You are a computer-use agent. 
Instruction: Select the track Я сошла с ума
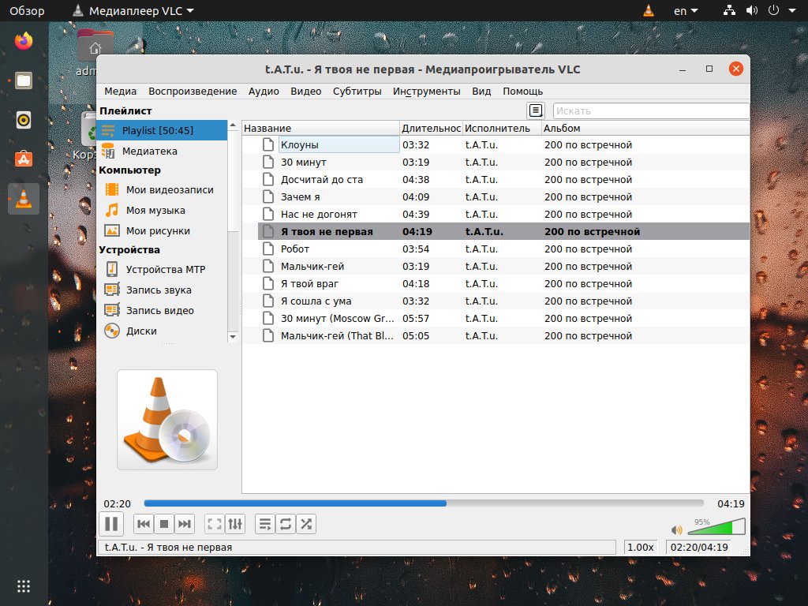pyautogui.click(x=496, y=301)
